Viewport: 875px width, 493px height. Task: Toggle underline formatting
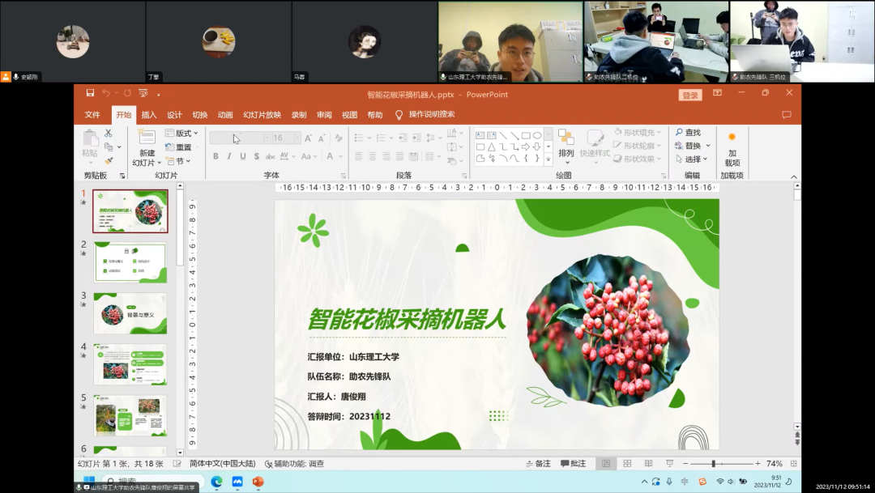pos(242,155)
